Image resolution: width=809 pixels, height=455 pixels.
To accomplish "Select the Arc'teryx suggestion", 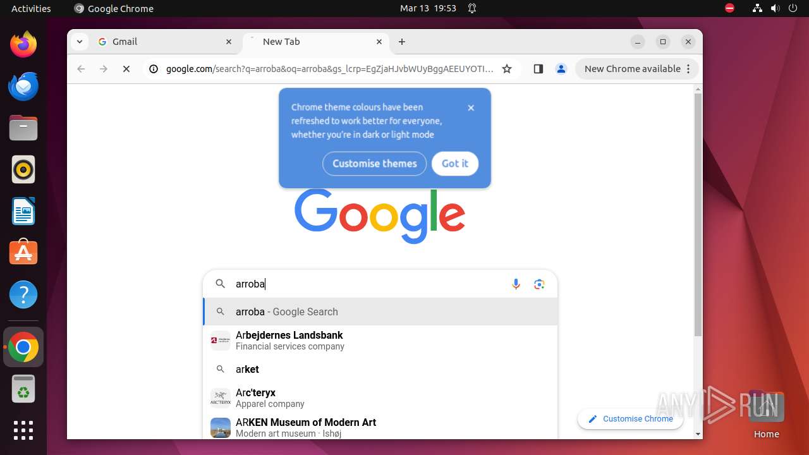I will (x=380, y=398).
